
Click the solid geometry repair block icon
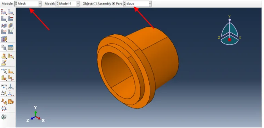[10, 102]
